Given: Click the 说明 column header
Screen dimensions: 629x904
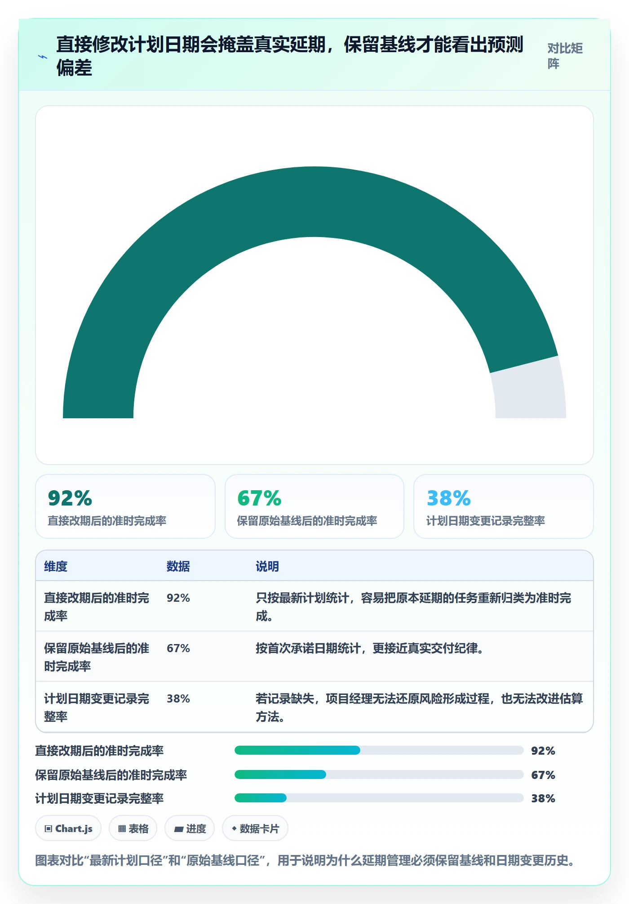Looking at the screenshot, I should [x=267, y=566].
